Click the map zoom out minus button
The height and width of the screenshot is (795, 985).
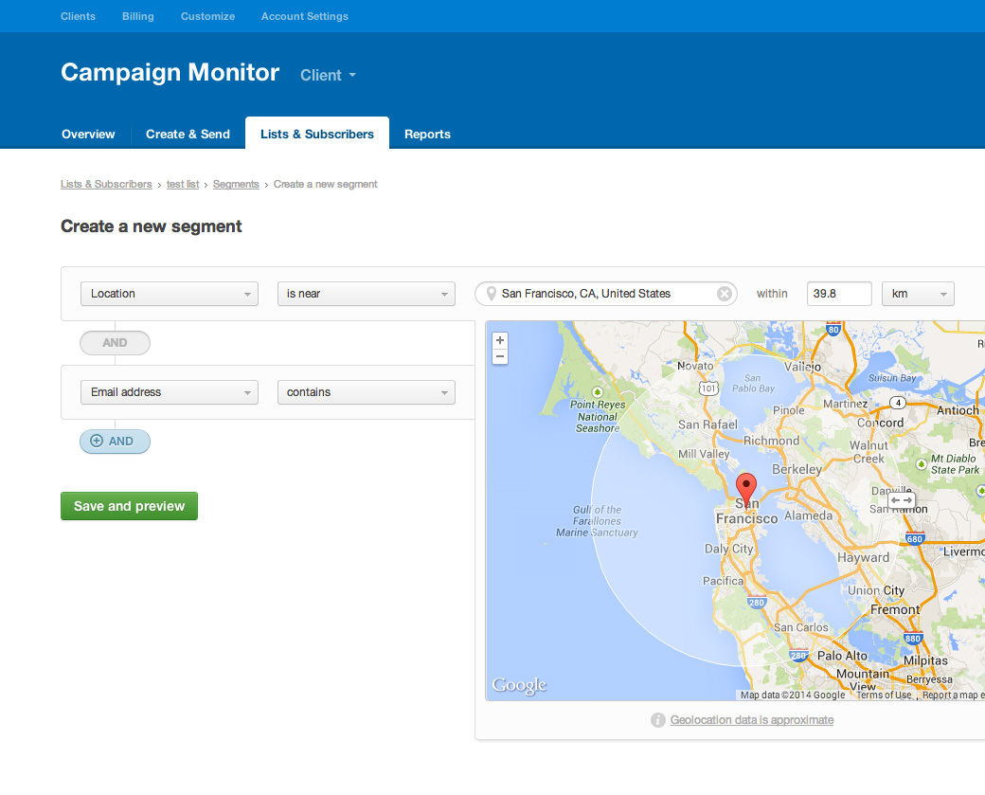(500, 356)
